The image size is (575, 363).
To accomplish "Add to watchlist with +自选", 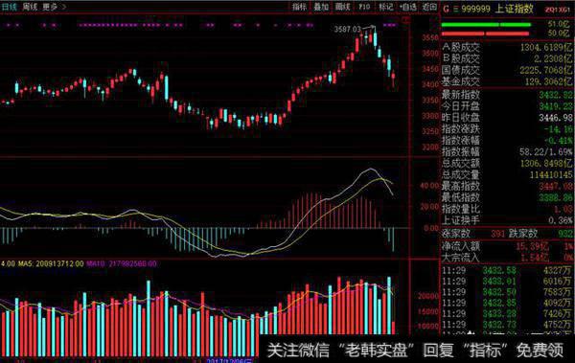I will click(x=408, y=7).
